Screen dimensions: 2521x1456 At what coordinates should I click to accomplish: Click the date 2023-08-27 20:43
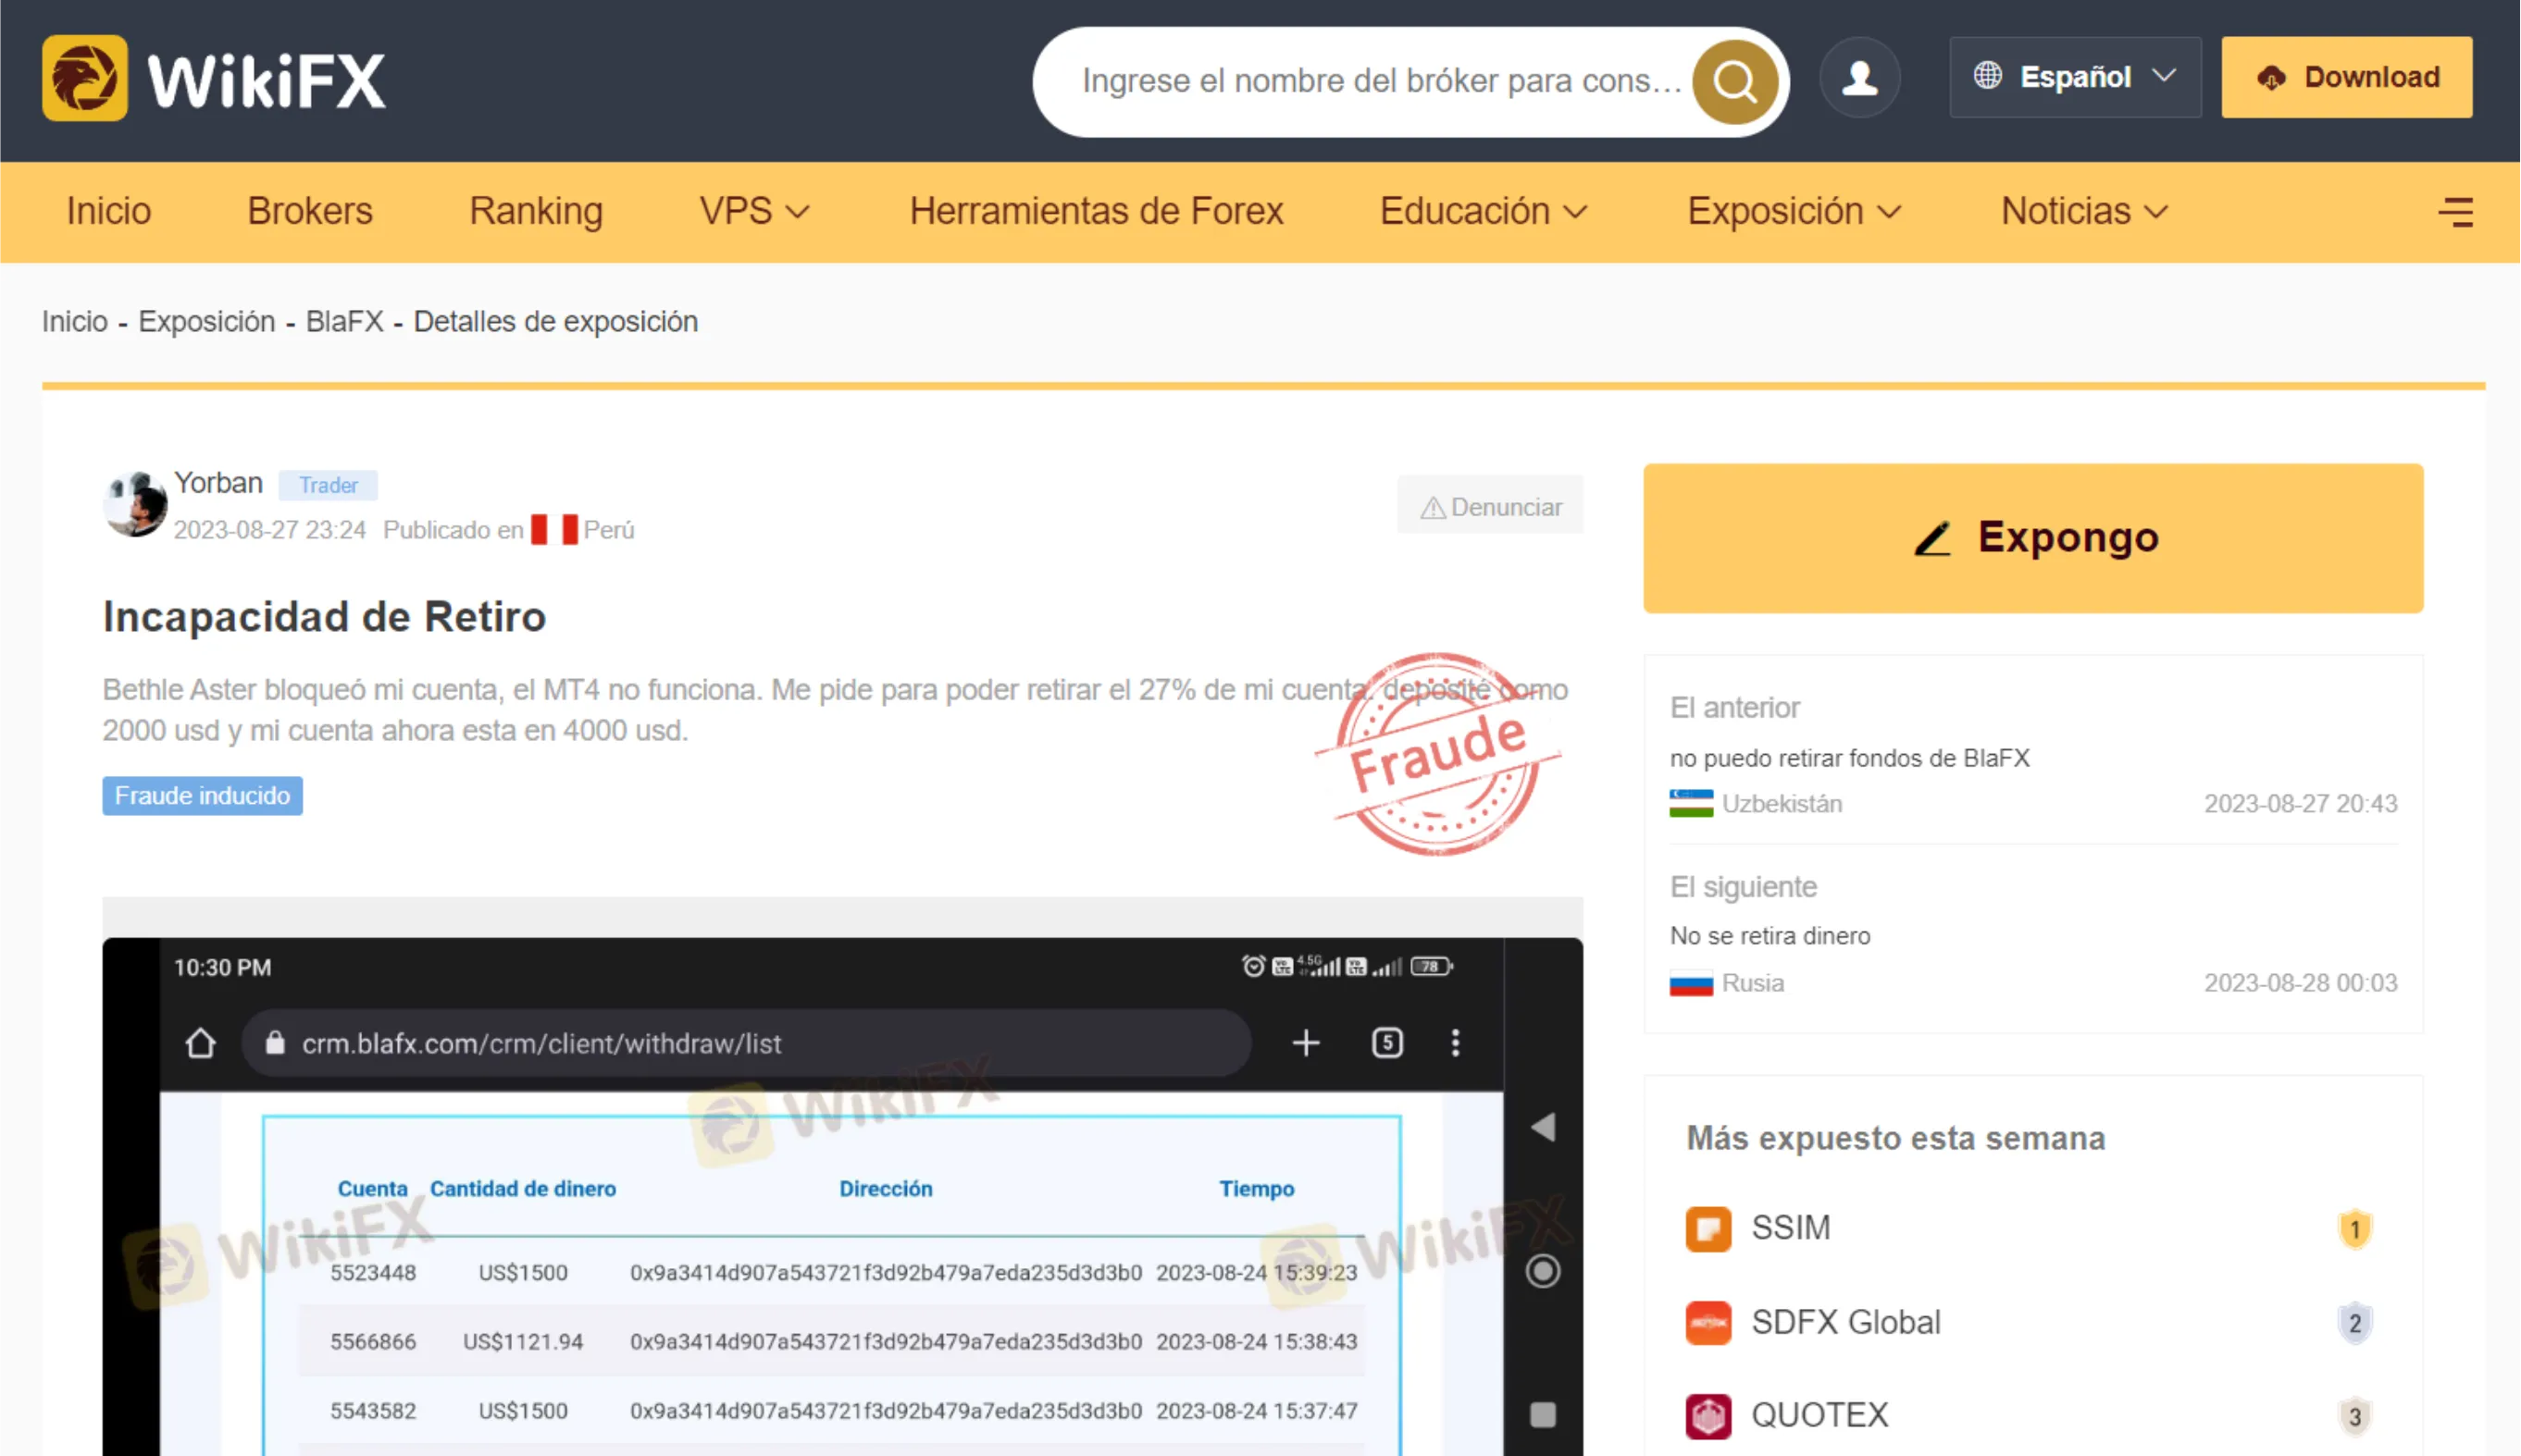[2301, 803]
